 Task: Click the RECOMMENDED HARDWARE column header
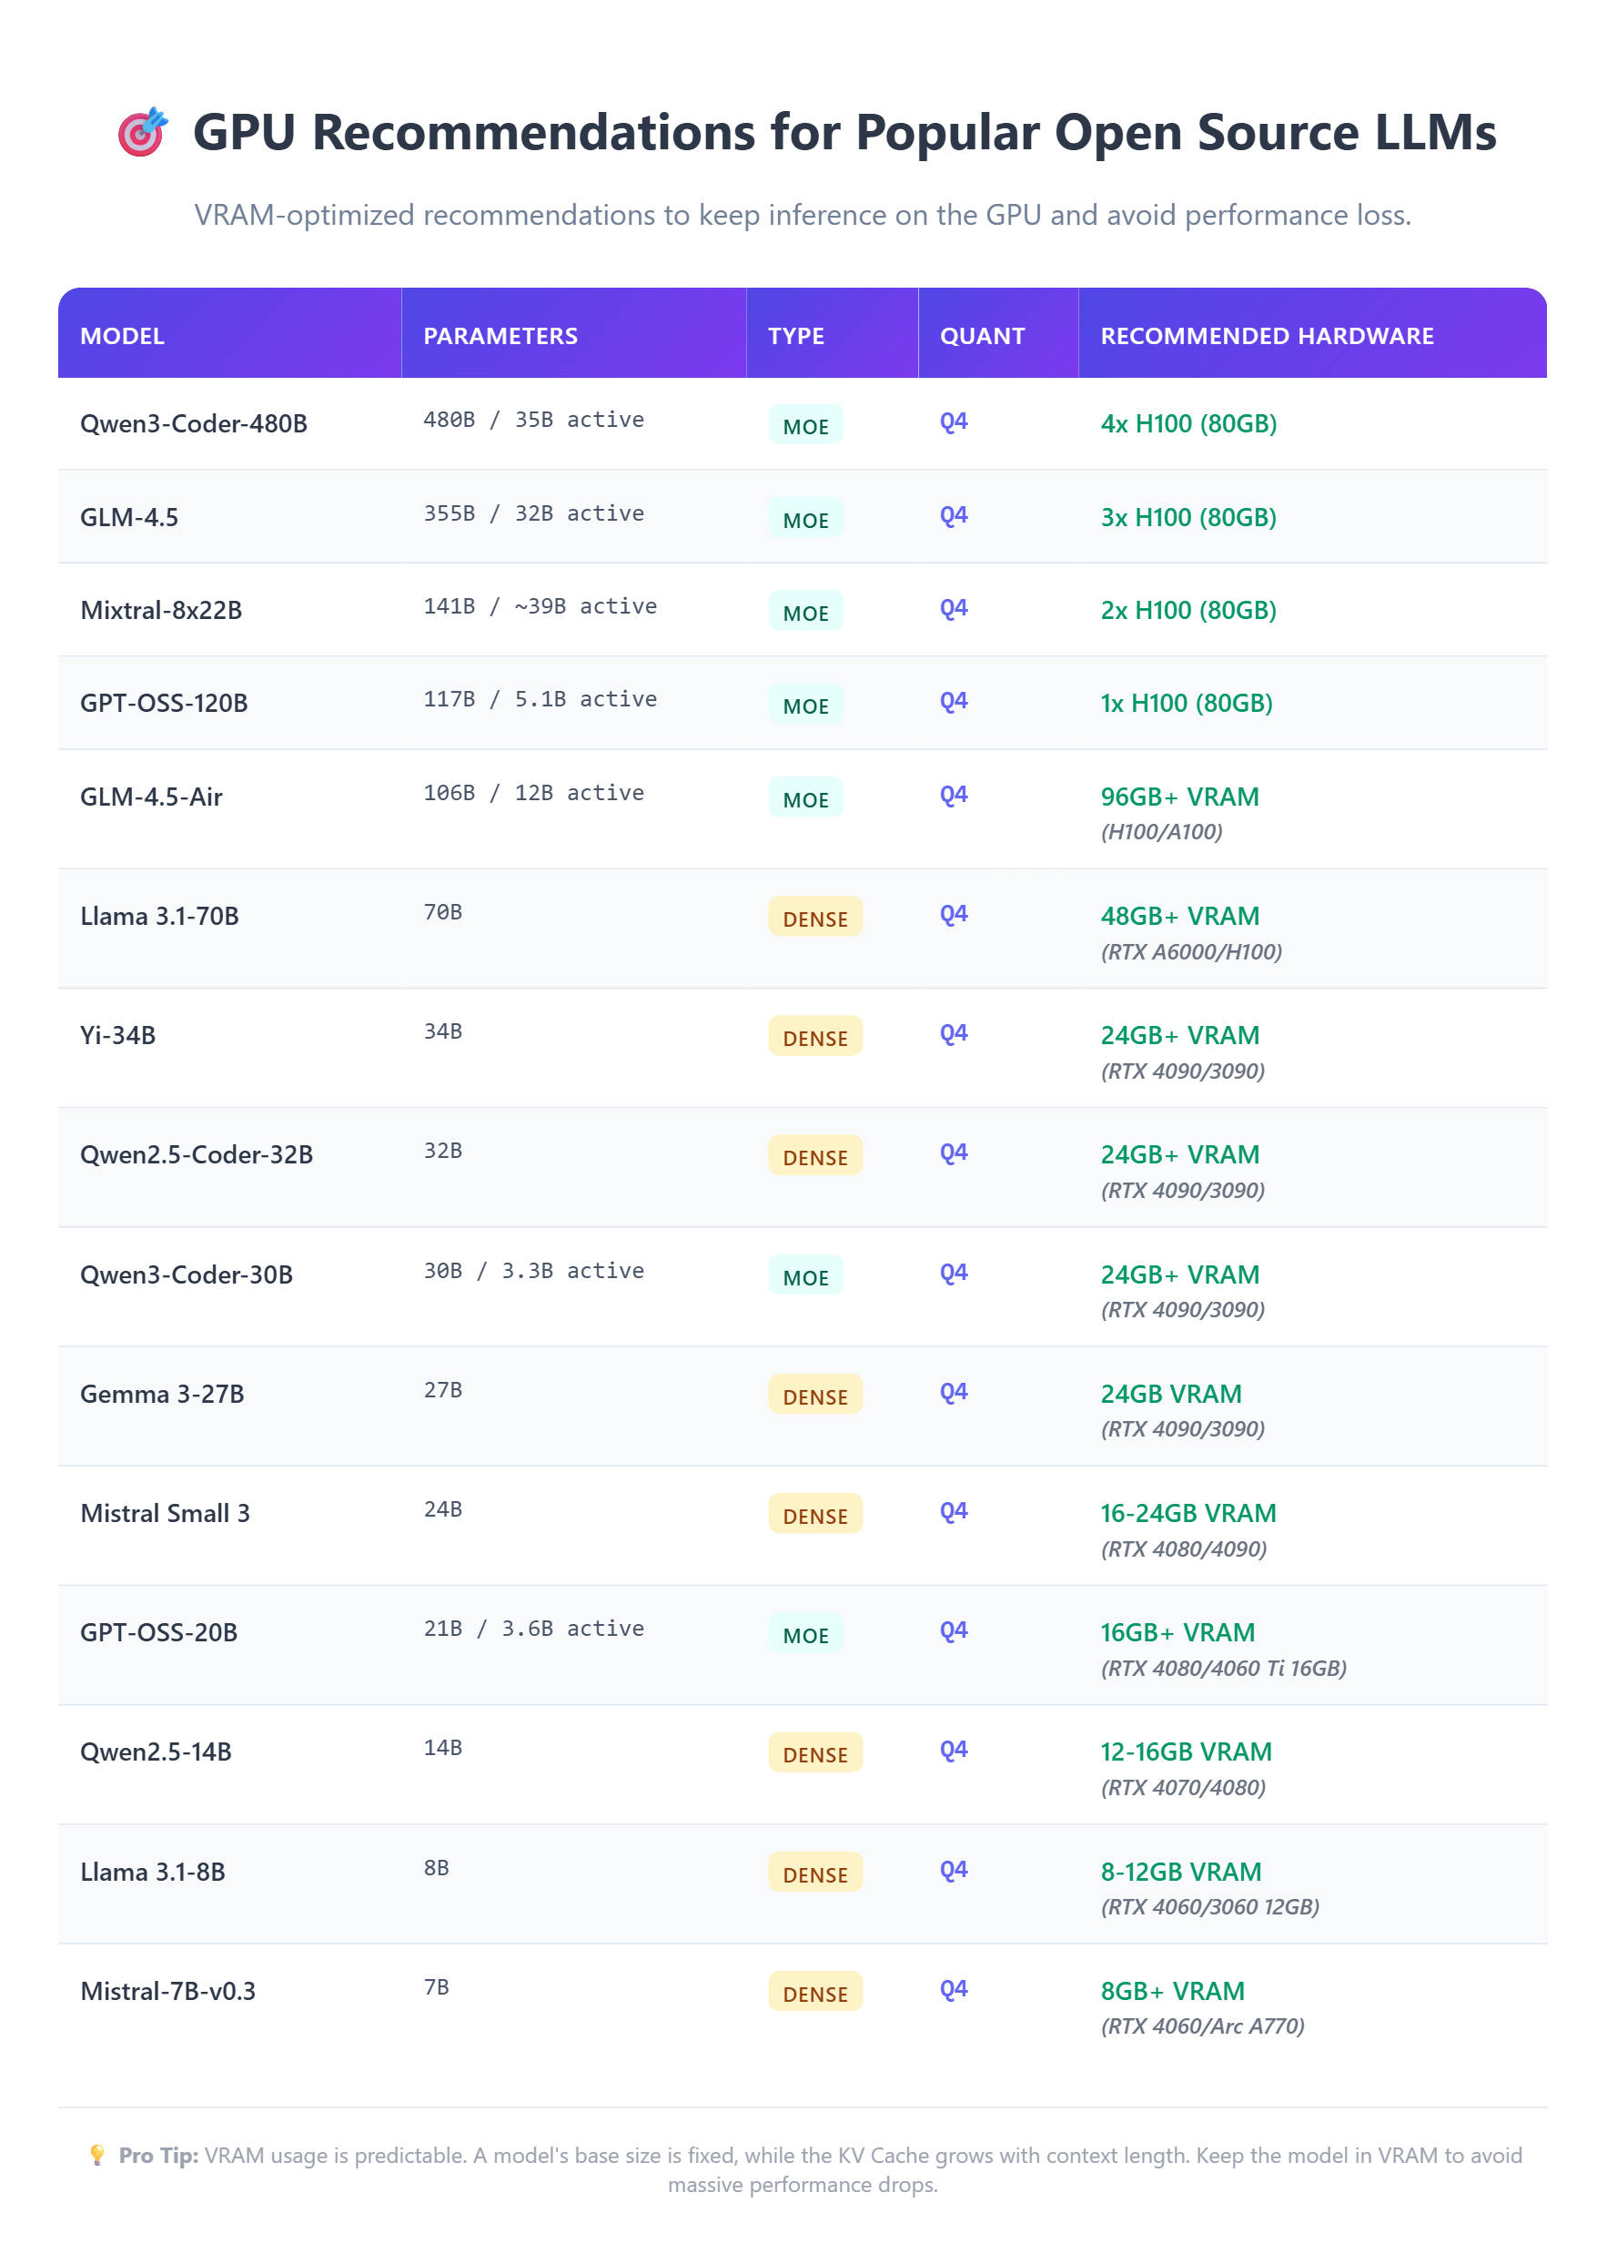tap(1267, 336)
